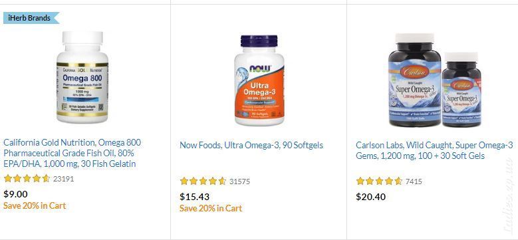This screenshot has width=518, height=240.
Task: Open the 23191 reviews count
Action: [x=63, y=179]
